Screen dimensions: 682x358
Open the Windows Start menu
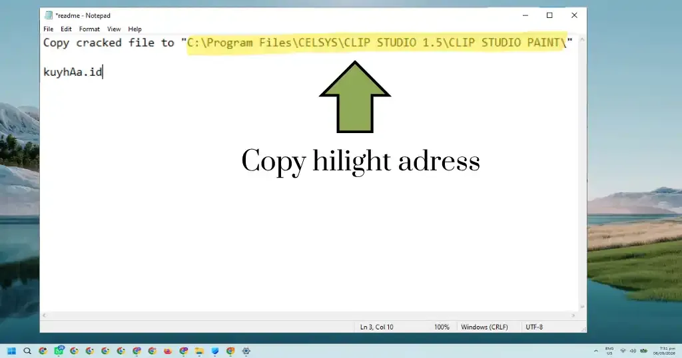12,351
